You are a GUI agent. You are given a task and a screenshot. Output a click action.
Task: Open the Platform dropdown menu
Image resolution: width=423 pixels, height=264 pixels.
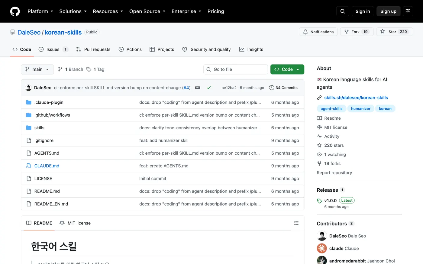pyautogui.click(x=40, y=11)
